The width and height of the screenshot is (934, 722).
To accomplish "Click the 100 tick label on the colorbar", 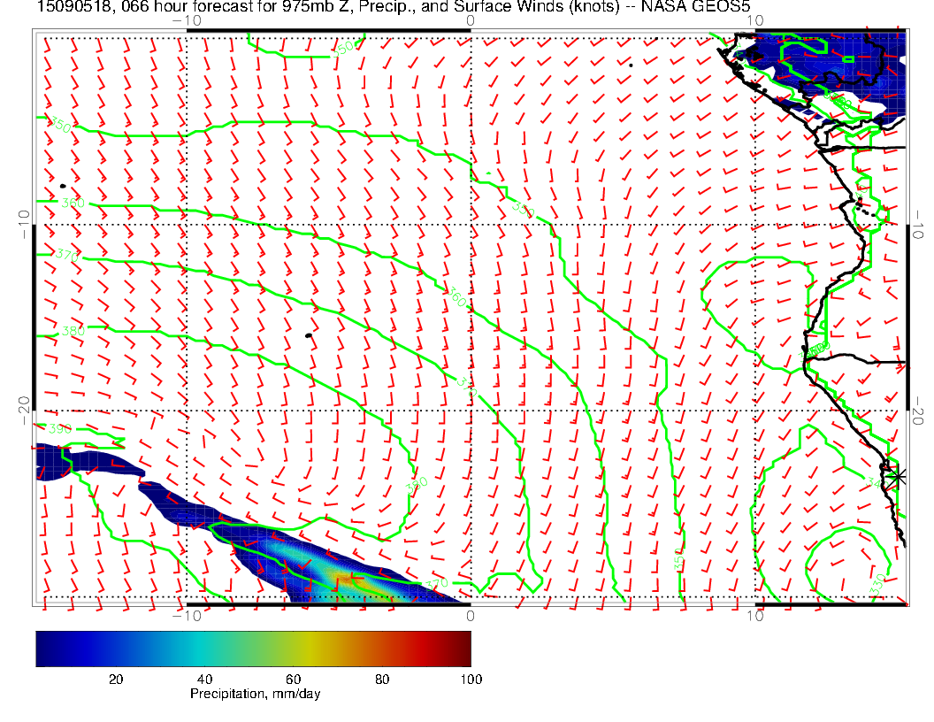I will click(x=471, y=679).
